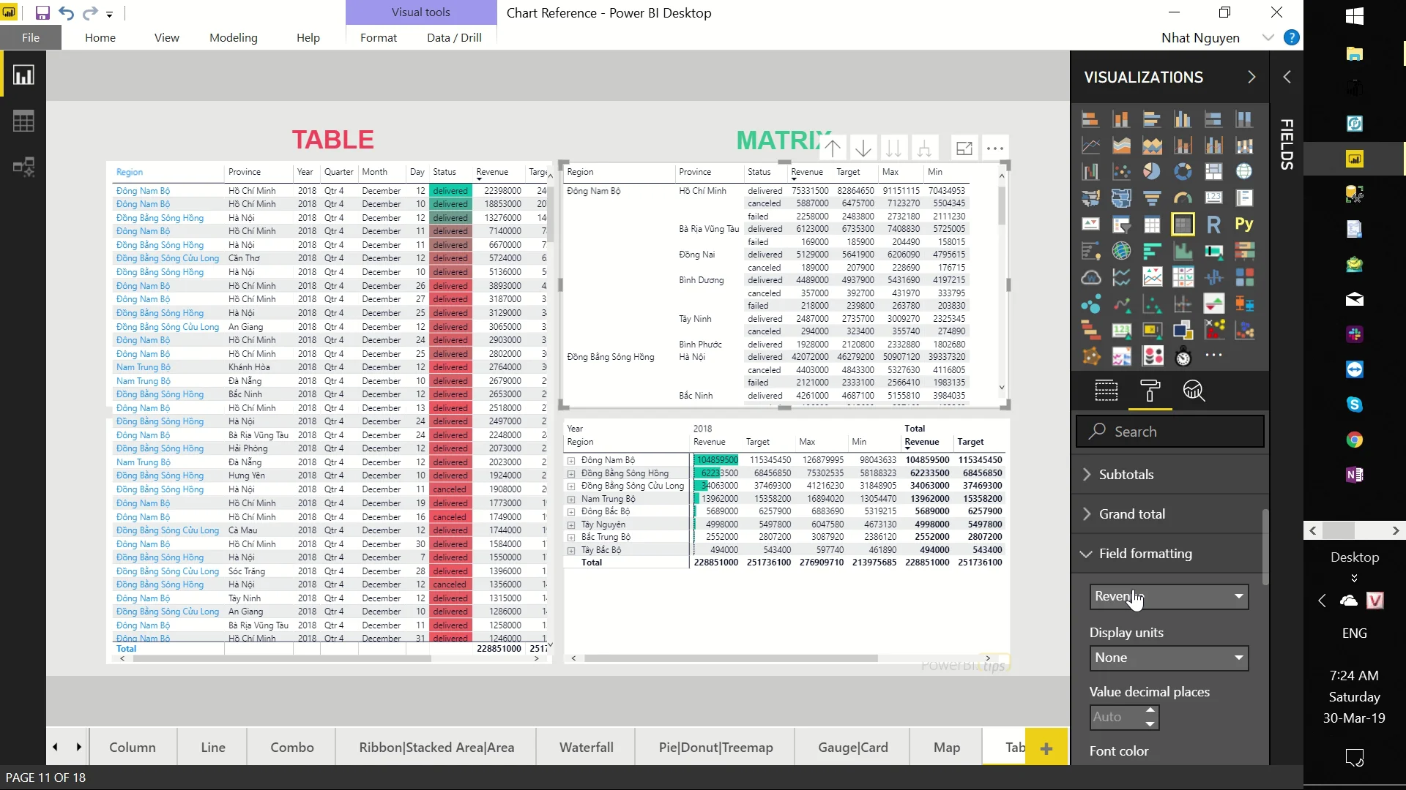Expand the Subtotals formatting section
This screenshot has height=790, width=1406.
coord(1126,474)
